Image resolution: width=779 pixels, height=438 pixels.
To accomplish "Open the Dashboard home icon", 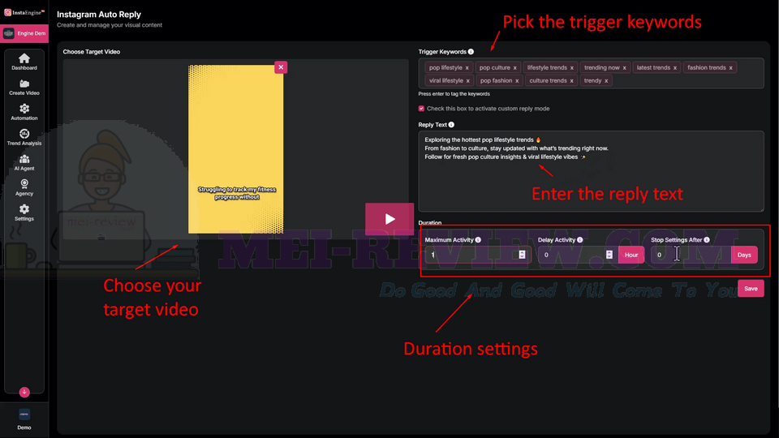I will pos(24,58).
